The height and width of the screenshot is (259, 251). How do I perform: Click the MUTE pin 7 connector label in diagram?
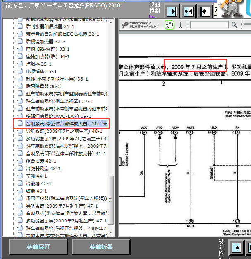pyautogui.click(x=191, y=128)
